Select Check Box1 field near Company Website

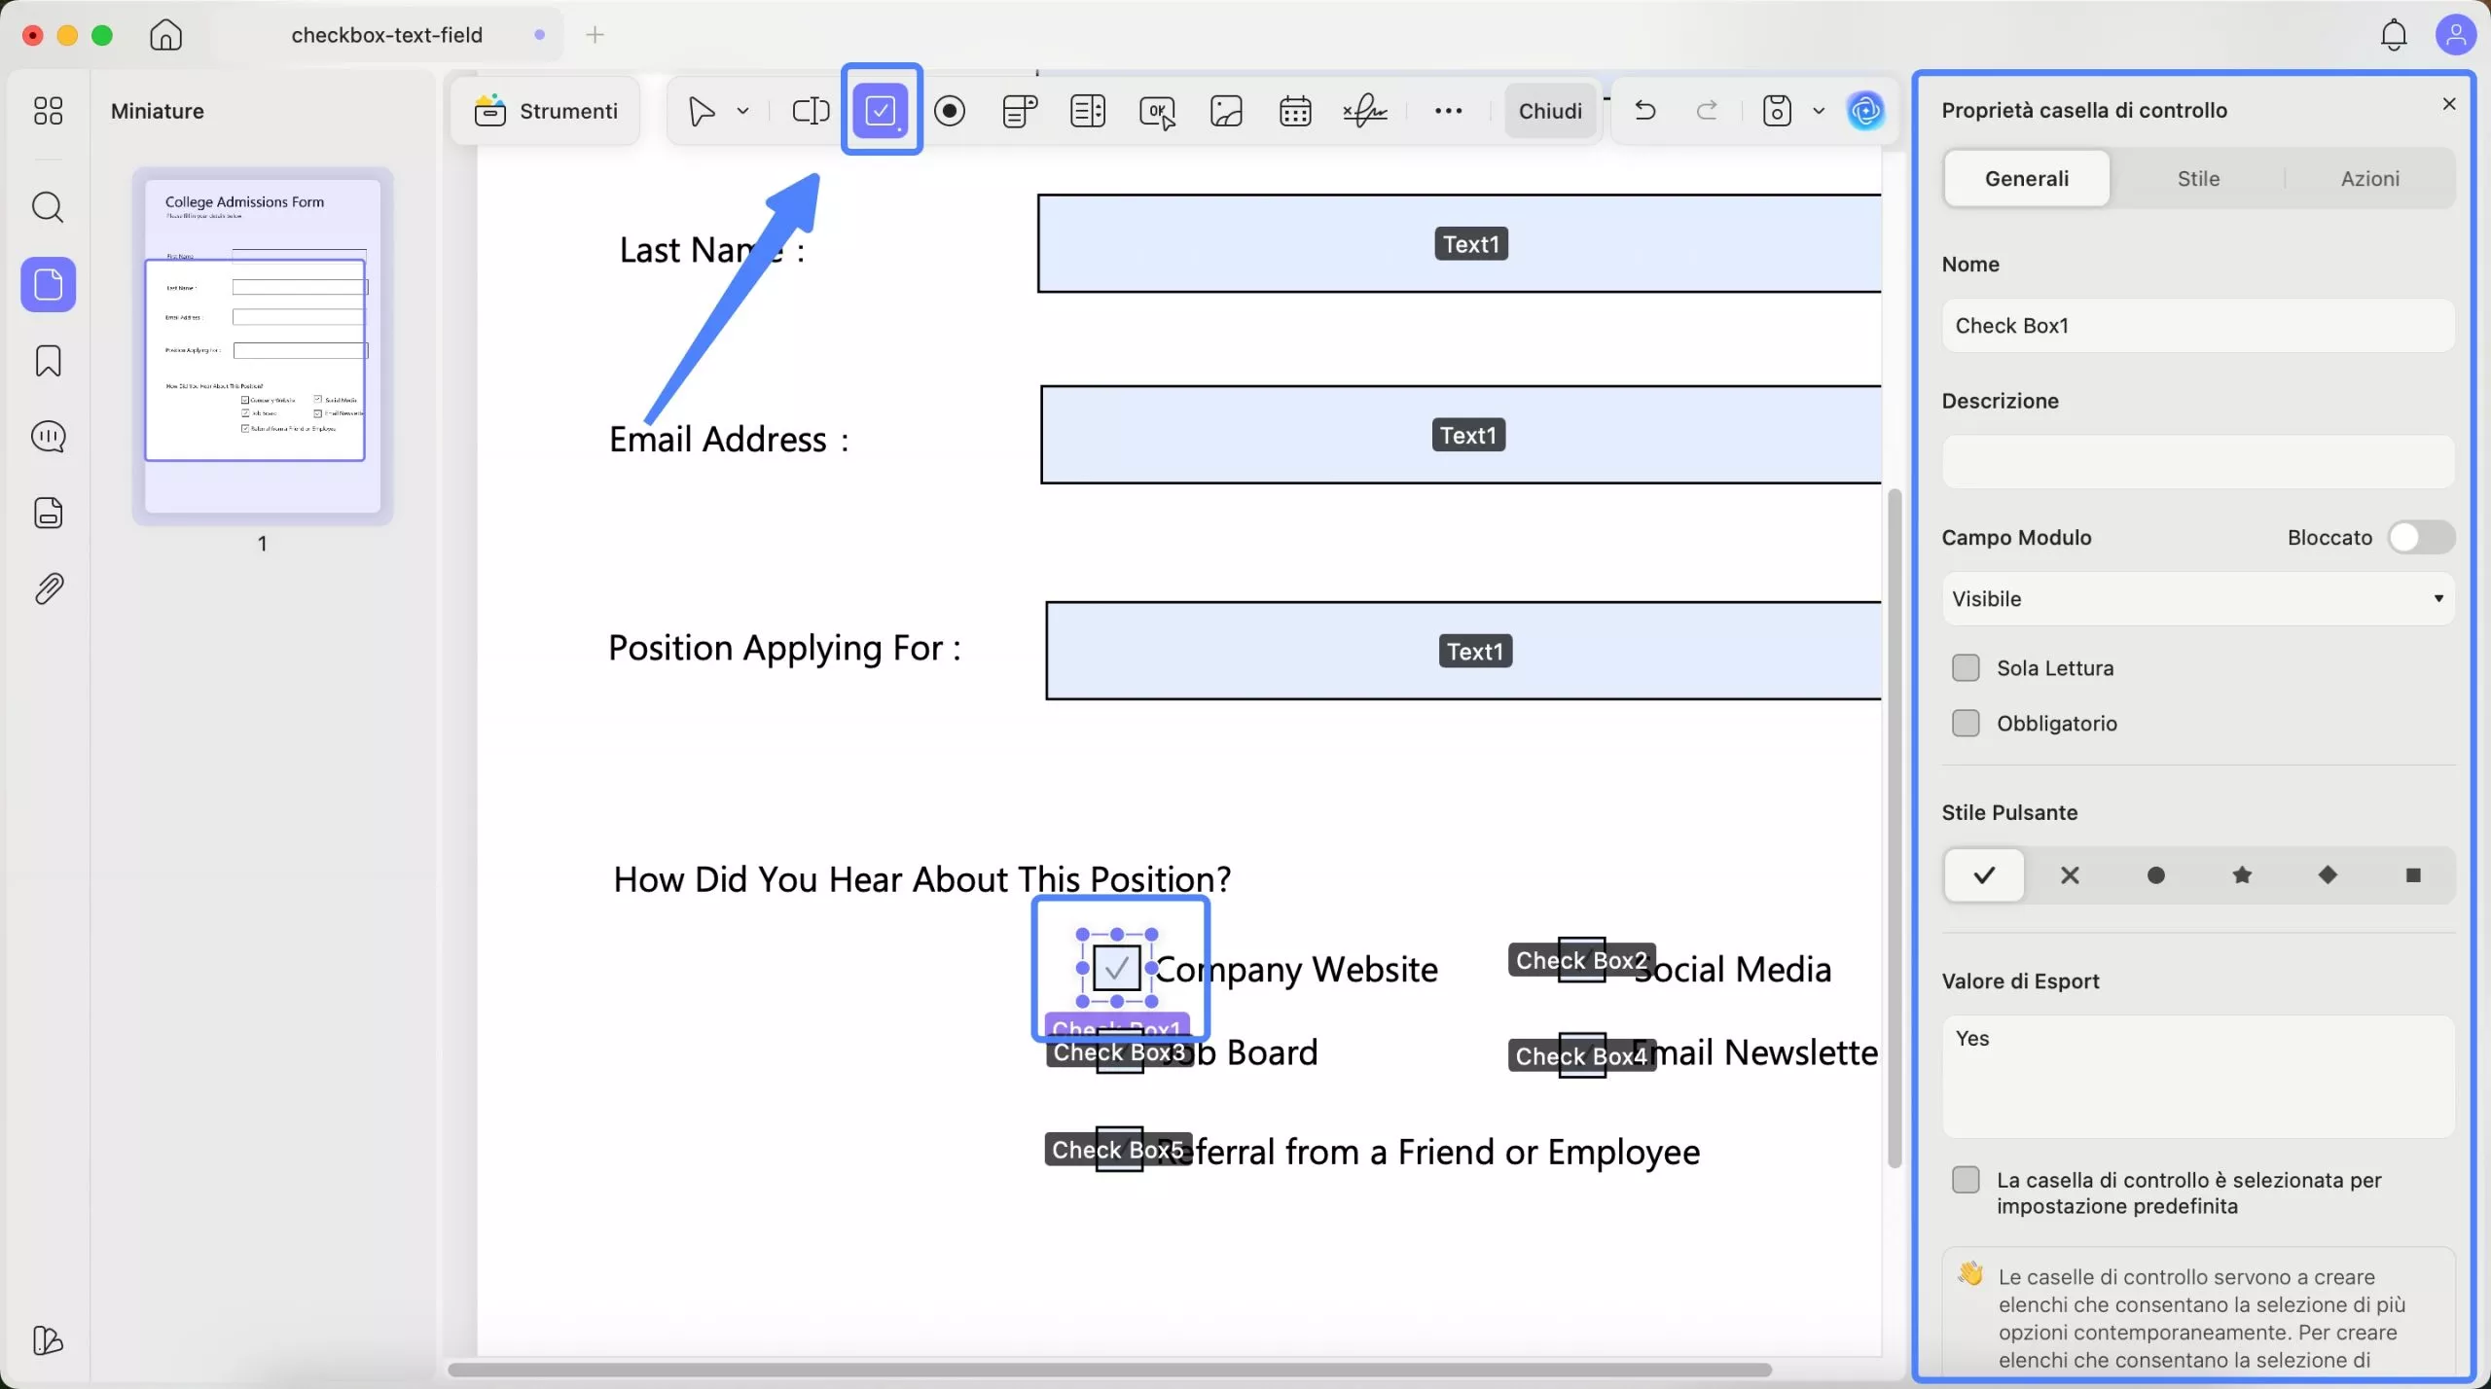click(x=1116, y=968)
